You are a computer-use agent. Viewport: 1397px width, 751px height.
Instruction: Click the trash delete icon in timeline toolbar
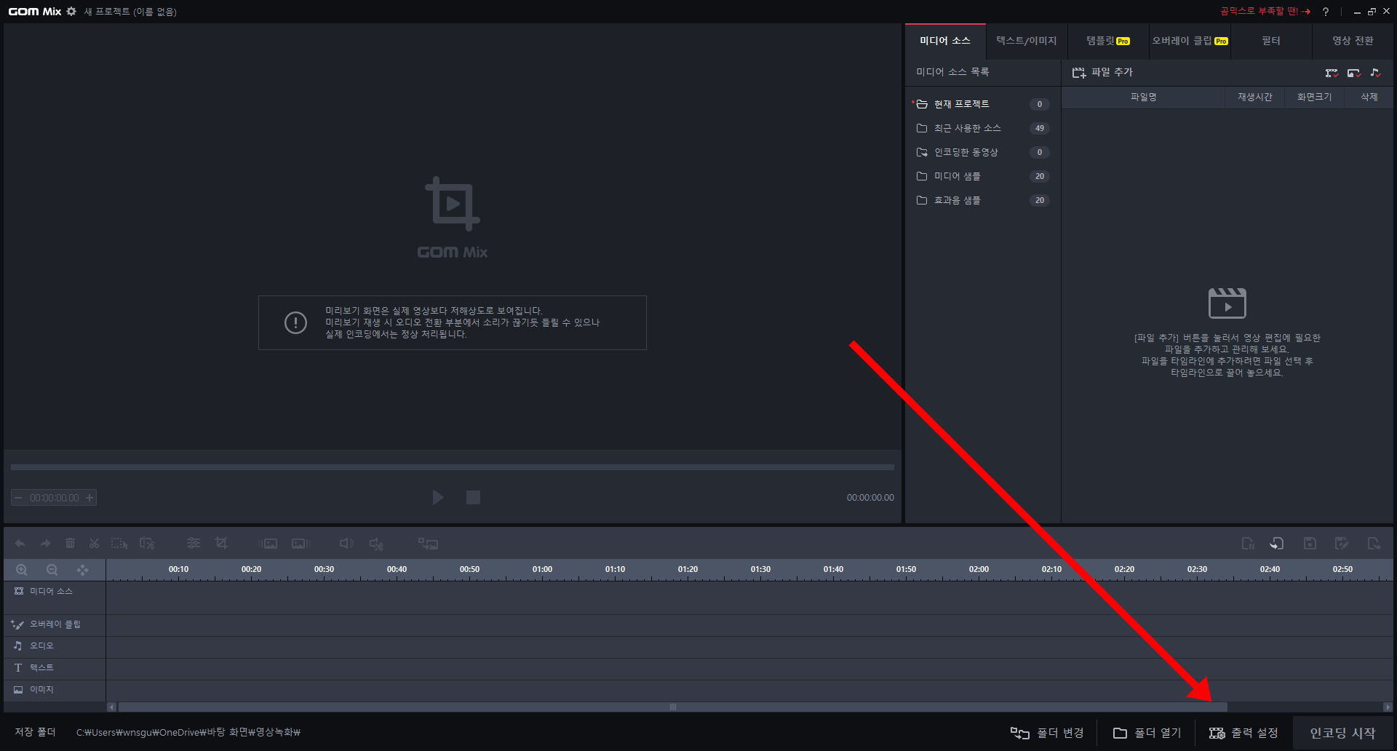[70, 544]
